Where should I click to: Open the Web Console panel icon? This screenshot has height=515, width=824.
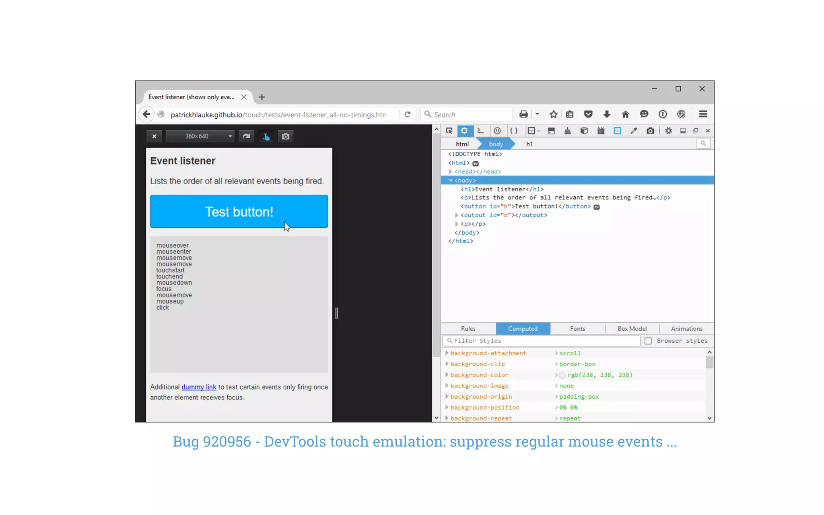(x=480, y=131)
